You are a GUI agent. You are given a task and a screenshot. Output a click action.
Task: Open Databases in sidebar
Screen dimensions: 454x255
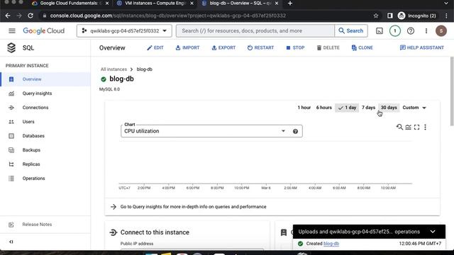point(33,136)
